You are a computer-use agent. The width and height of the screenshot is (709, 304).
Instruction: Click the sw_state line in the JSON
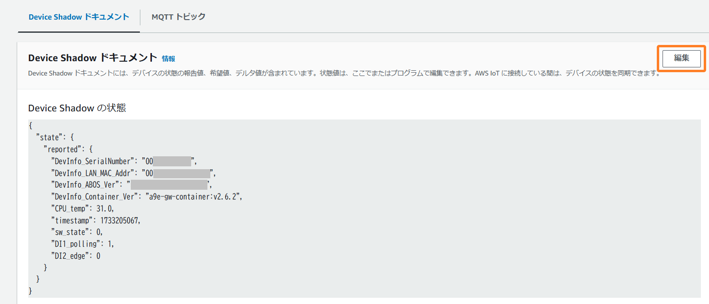click(77, 232)
